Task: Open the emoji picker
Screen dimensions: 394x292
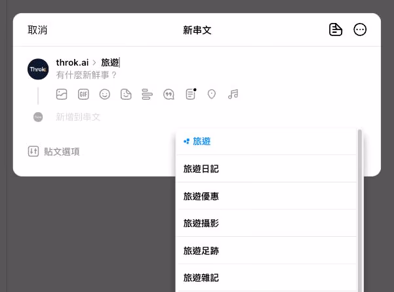Action: click(104, 94)
